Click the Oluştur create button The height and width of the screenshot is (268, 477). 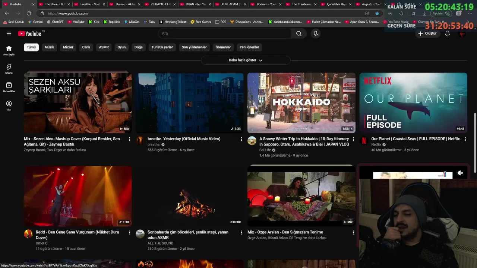(x=427, y=33)
